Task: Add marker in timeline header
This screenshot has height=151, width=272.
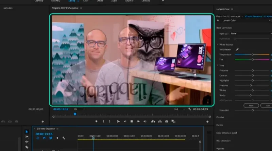Action: (x=57, y=138)
